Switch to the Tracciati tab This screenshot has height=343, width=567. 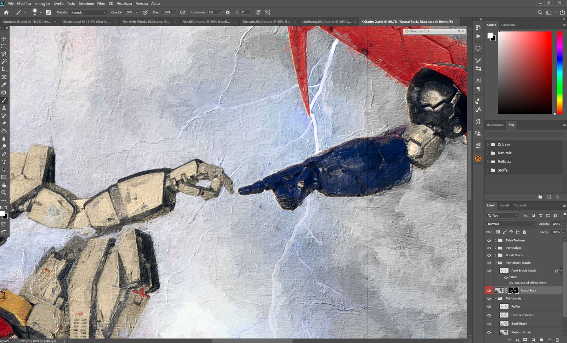coord(520,205)
